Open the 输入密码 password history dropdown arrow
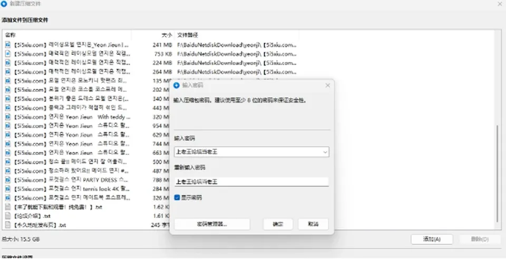506x259 pixels. point(325,152)
